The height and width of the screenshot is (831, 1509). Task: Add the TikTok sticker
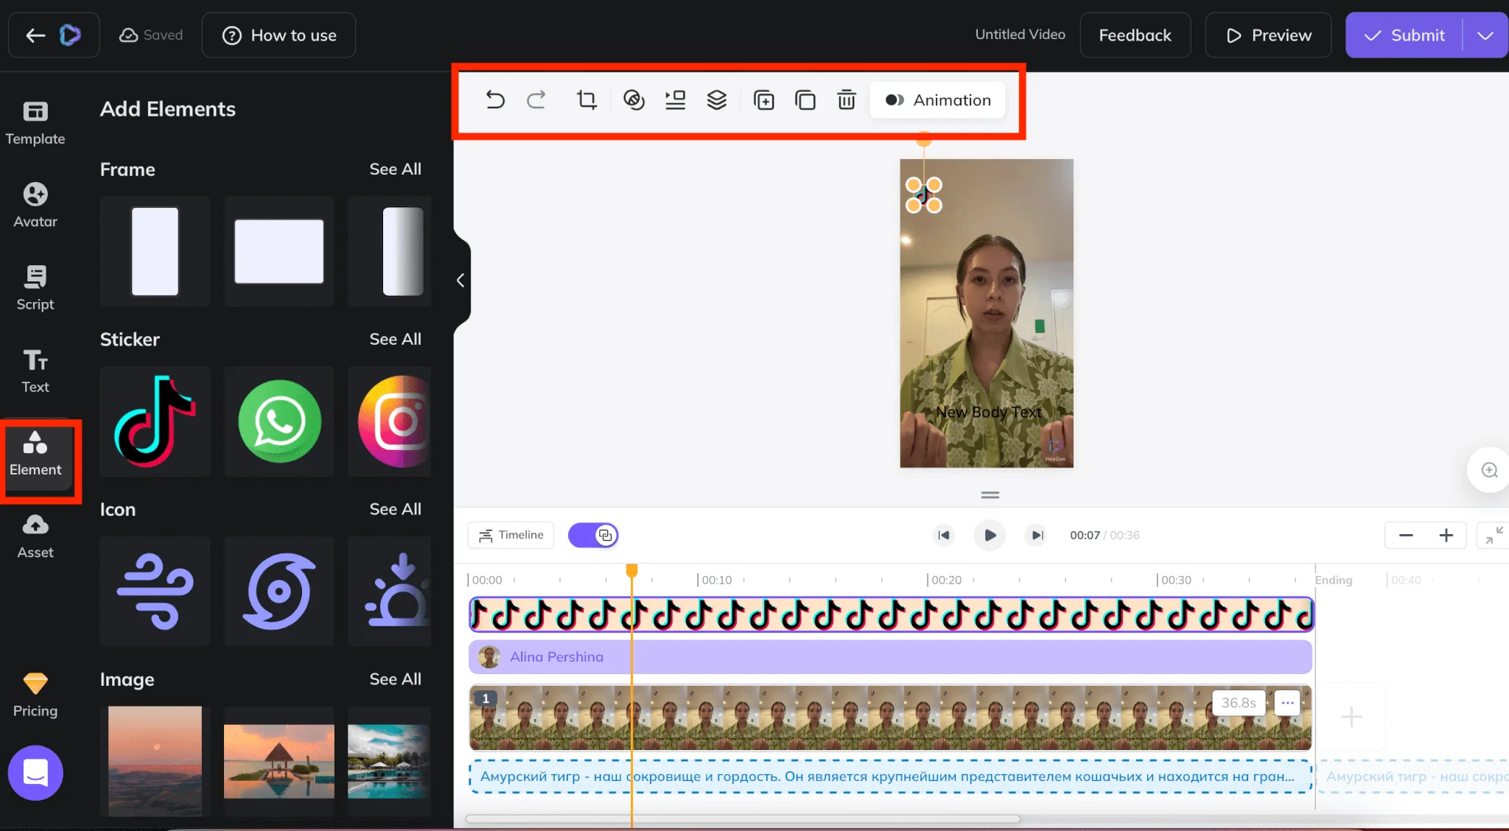tap(155, 421)
